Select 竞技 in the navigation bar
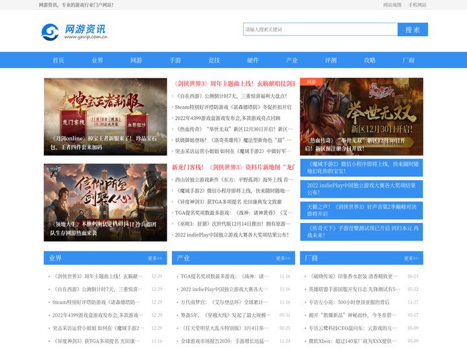Image resolution: width=467 pixels, height=350 pixels. click(214, 60)
